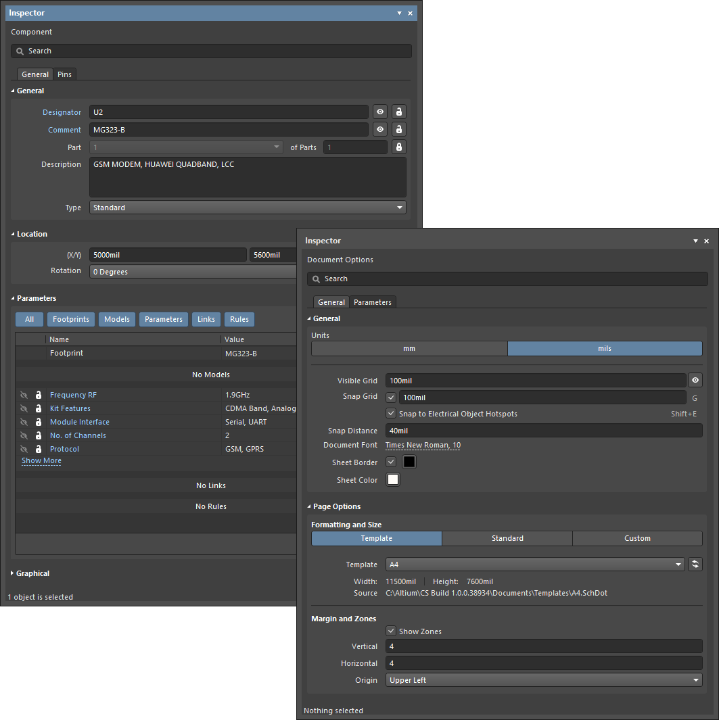
Task: Click the white Sheet Color swatch
Action: pyautogui.click(x=393, y=480)
